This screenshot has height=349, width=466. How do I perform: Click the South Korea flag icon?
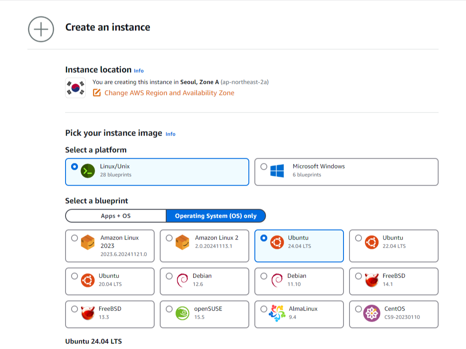pyautogui.click(x=75, y=88)
